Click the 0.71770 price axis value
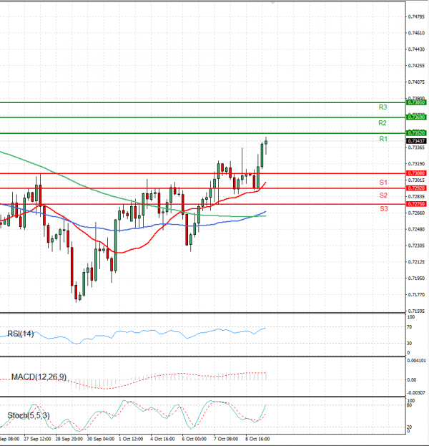 pos(416,295)
